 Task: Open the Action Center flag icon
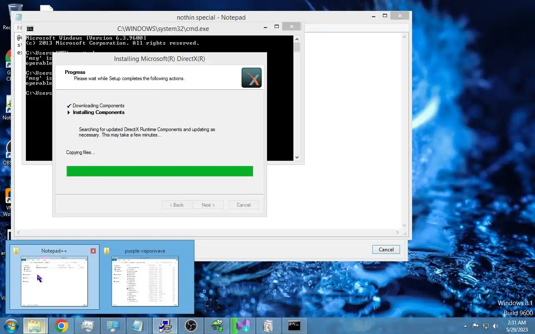click(476, 326)
